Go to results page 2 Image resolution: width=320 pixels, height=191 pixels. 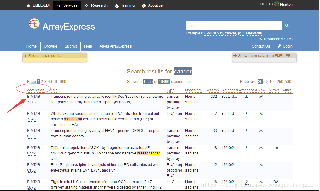click(42, 82)
